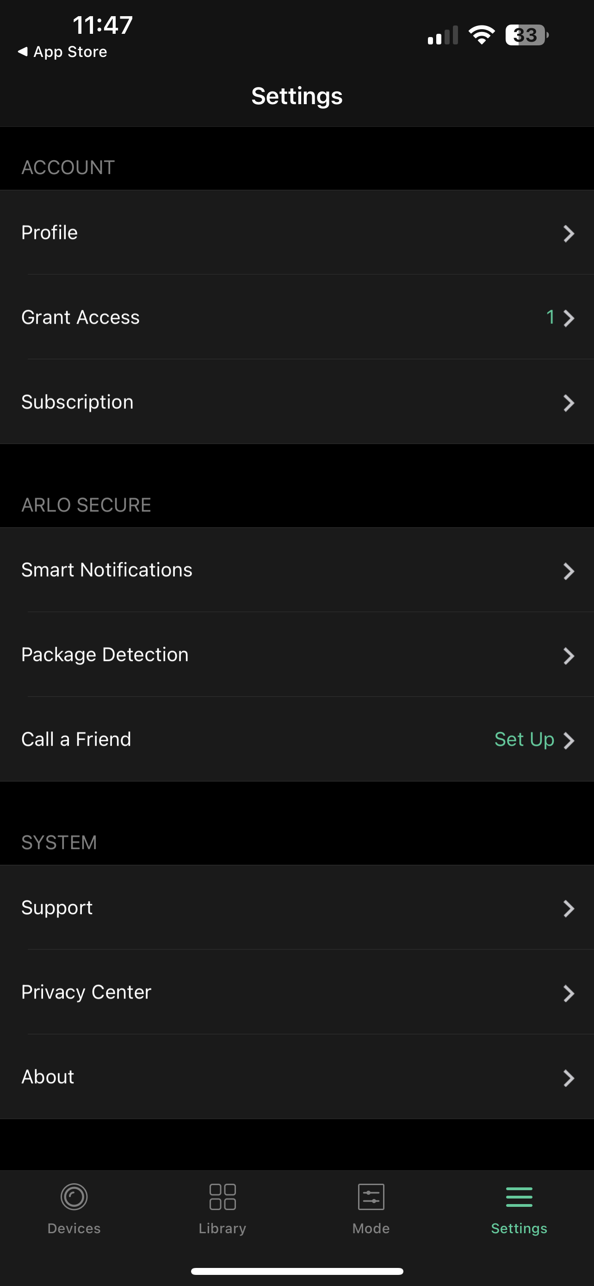Tap the battery indicator icon
The height and width of the screenshot is (1286, 594).
click(x=526, y=35)
